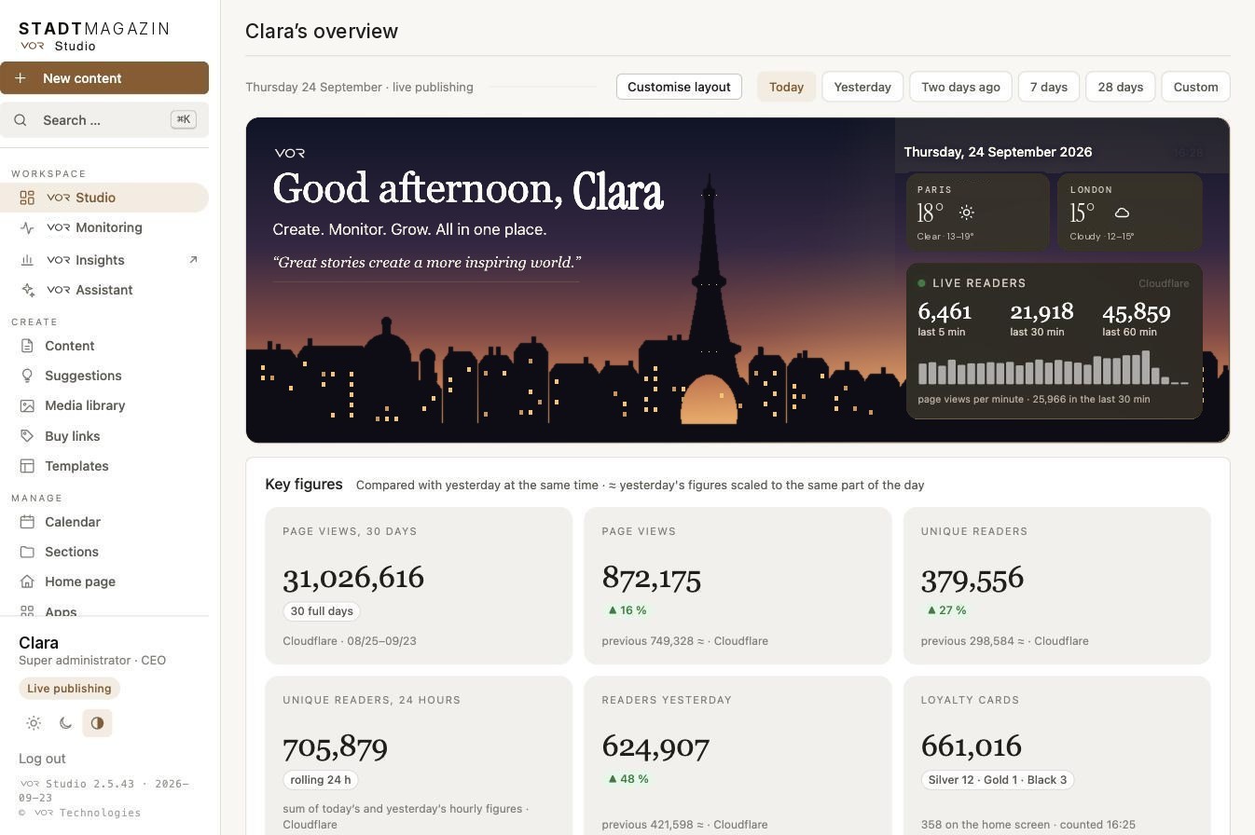The width and height of the screenshot is (1255, 835).
Task: Click the Silver 12 · Gold 1 · Black 3 pill
Action: point(998,780)
